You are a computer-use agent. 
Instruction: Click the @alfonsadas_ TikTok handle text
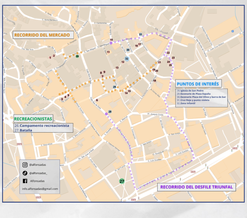click(38, 173)
